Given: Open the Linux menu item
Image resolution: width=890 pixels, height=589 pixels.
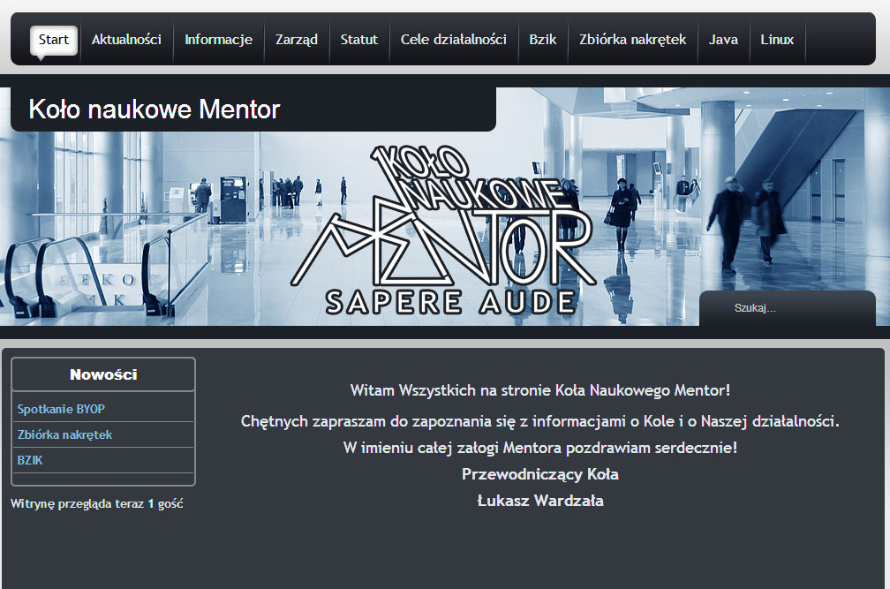Looking at the screenshot, I should pos(777,40).
